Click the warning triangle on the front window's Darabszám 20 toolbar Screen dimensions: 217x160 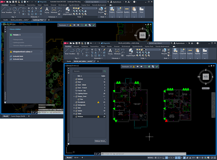[134, 67]
